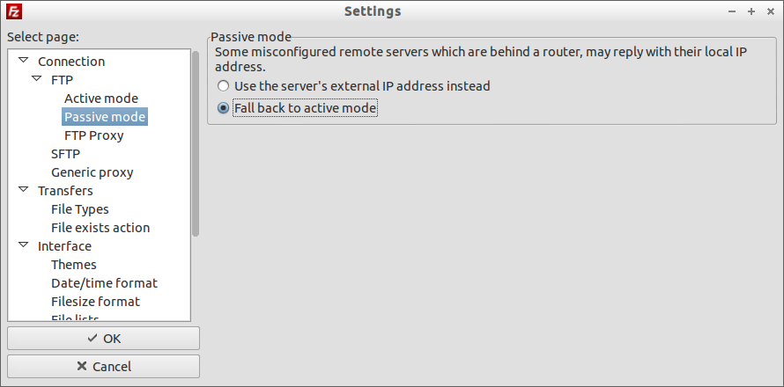Select the Themes page
This screenshot has height=387, width=784.
pos(73,265)
